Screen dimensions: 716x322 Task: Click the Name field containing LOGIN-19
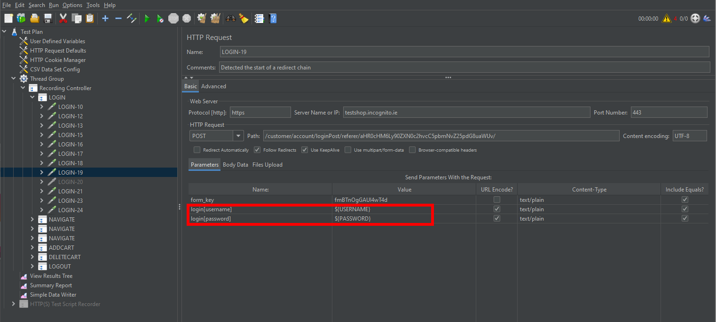464,52
